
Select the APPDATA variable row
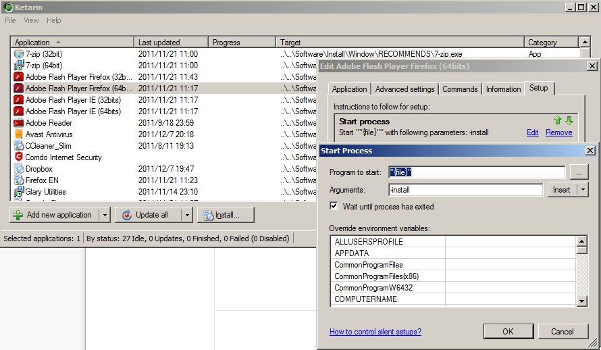[453, 253]
